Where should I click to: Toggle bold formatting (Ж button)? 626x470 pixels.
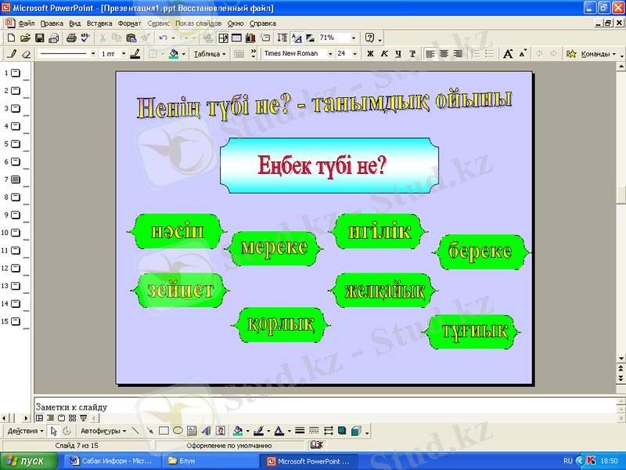click(x=371, y=54)
